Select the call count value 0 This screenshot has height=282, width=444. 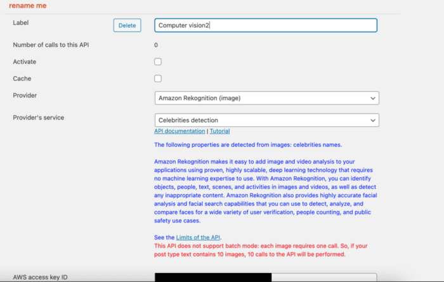pyautogui.click(x=156, y=45)
